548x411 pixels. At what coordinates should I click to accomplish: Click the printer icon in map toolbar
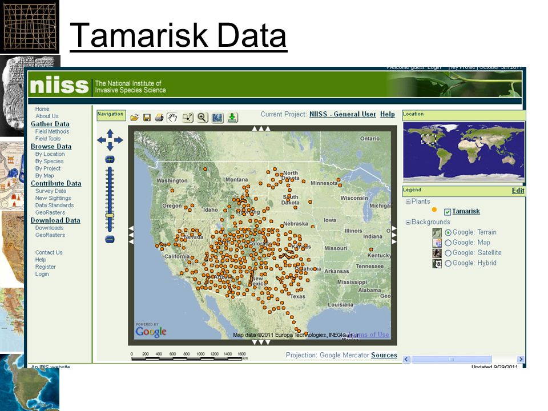point(159,118)
